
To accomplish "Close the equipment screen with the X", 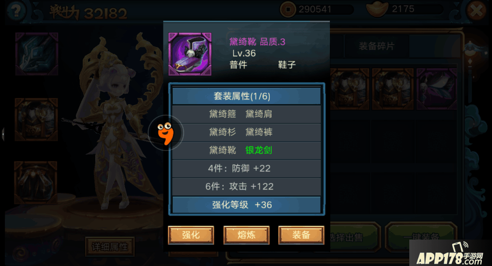I will click(476, 11).
